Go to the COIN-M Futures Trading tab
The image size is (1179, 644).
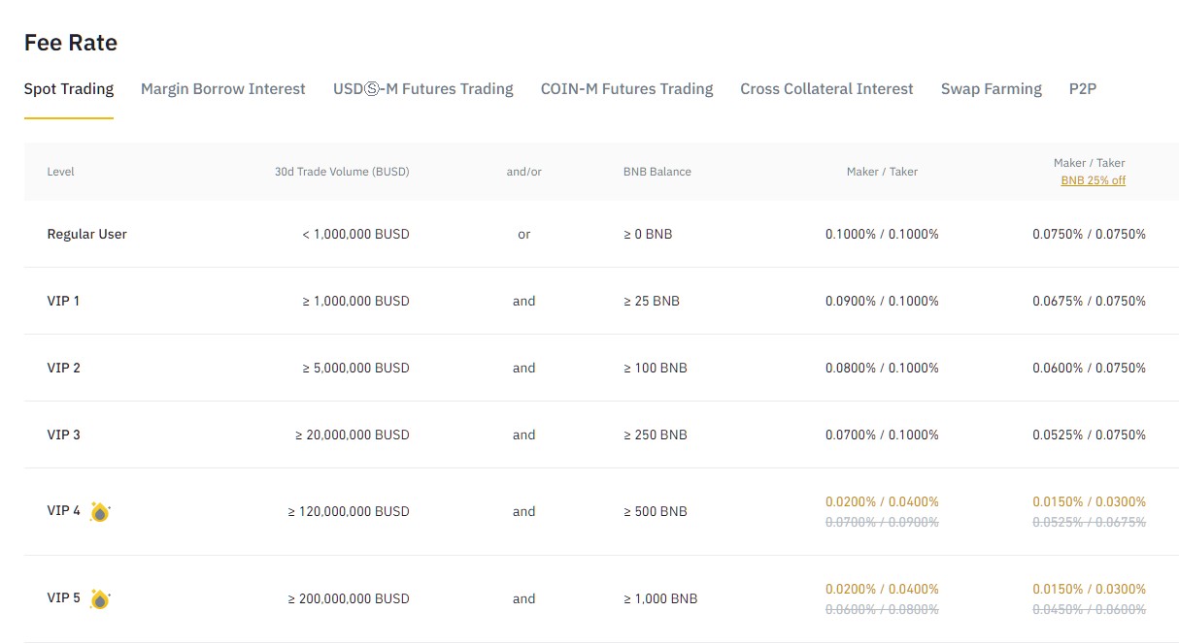(627, 89)
